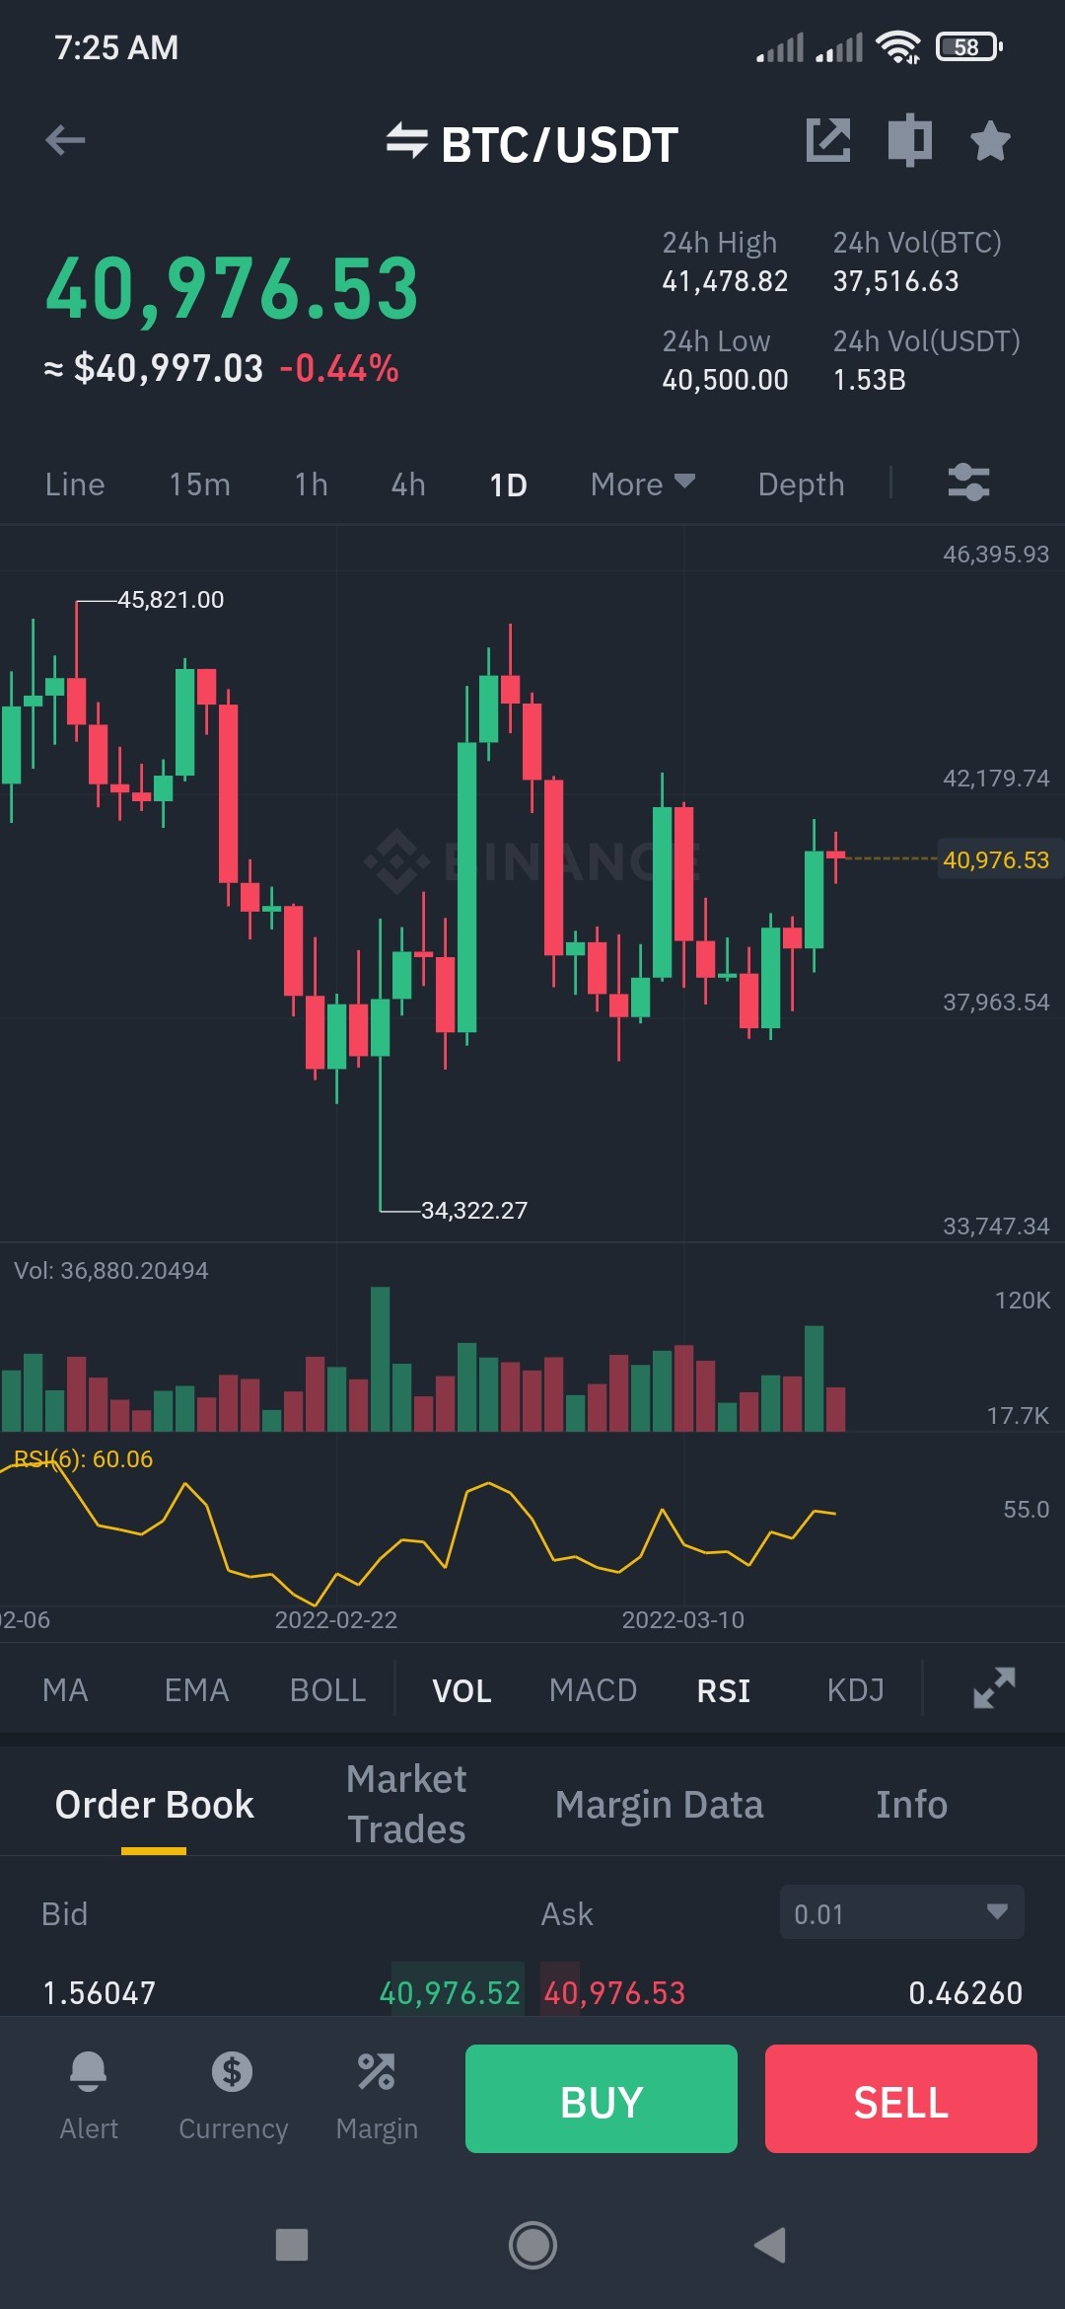This screenshot has width=1065, height=2309.
Task: Toggle the RSI indicator
Action: [x=724, y=1690]
